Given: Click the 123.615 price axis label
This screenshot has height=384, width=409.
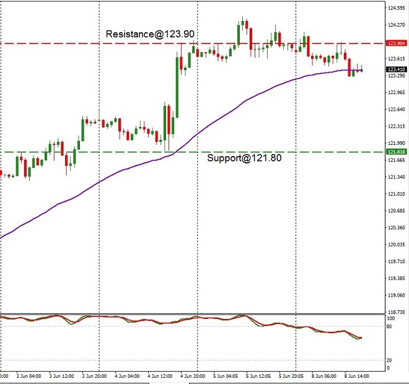Looking at the screenshot, I should click(397, 59).
